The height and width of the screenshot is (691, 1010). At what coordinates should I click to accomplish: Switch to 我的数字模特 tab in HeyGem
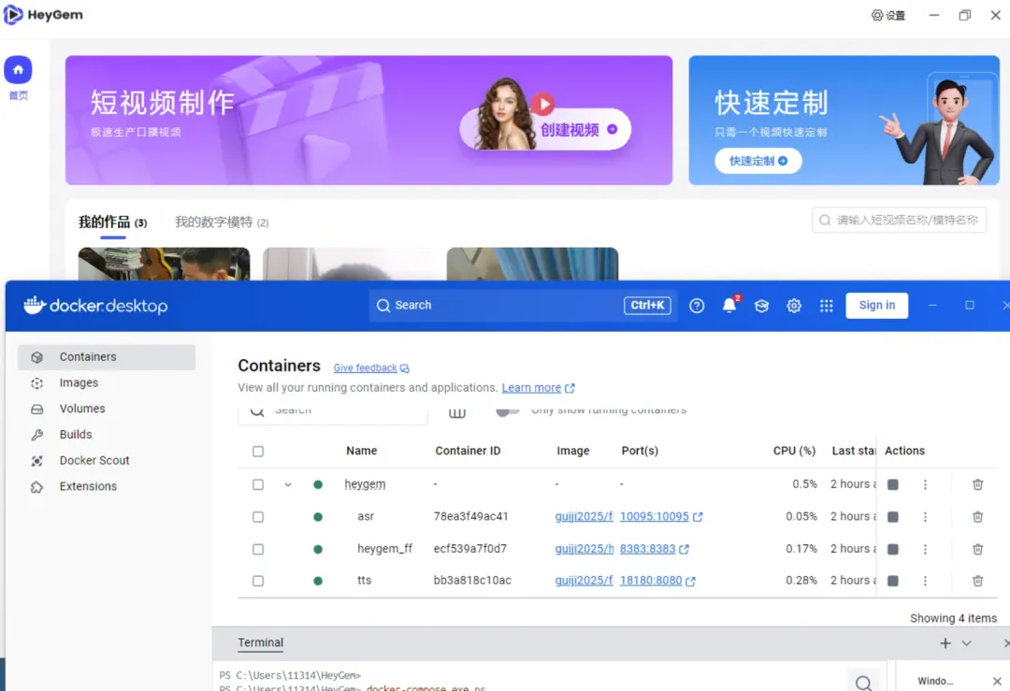[222, 223]
